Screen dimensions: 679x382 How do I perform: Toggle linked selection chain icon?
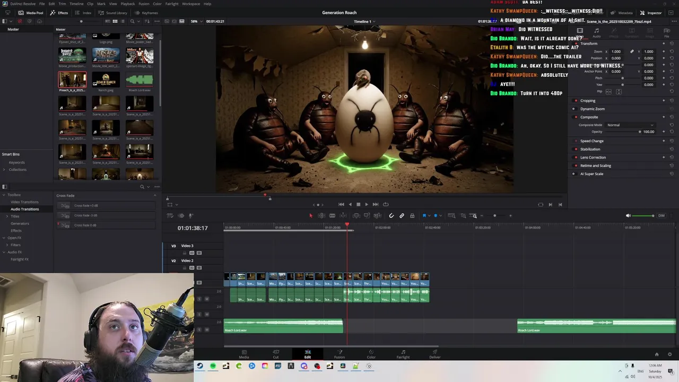coord(402,215)
